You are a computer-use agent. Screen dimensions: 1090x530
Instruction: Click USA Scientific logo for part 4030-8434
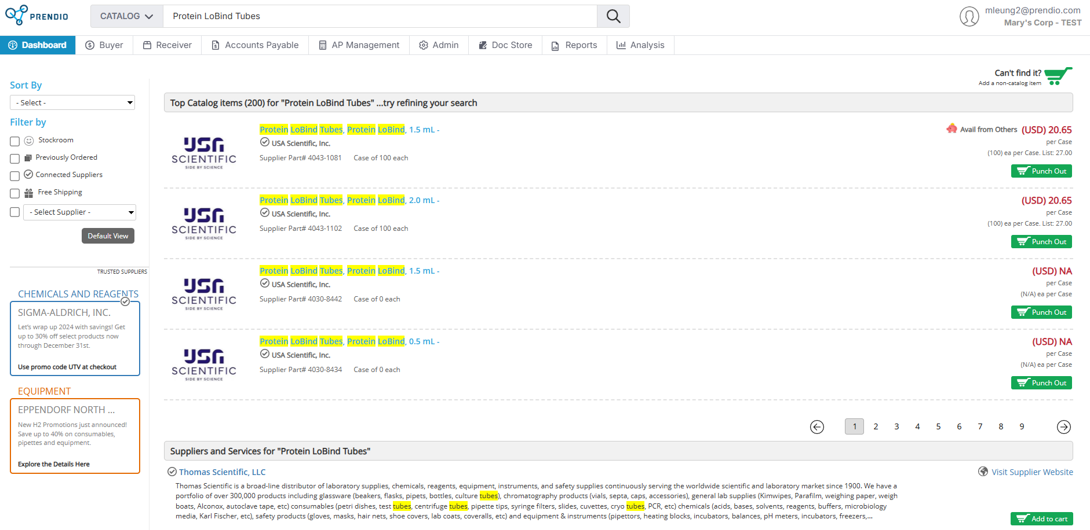[204, 365]
